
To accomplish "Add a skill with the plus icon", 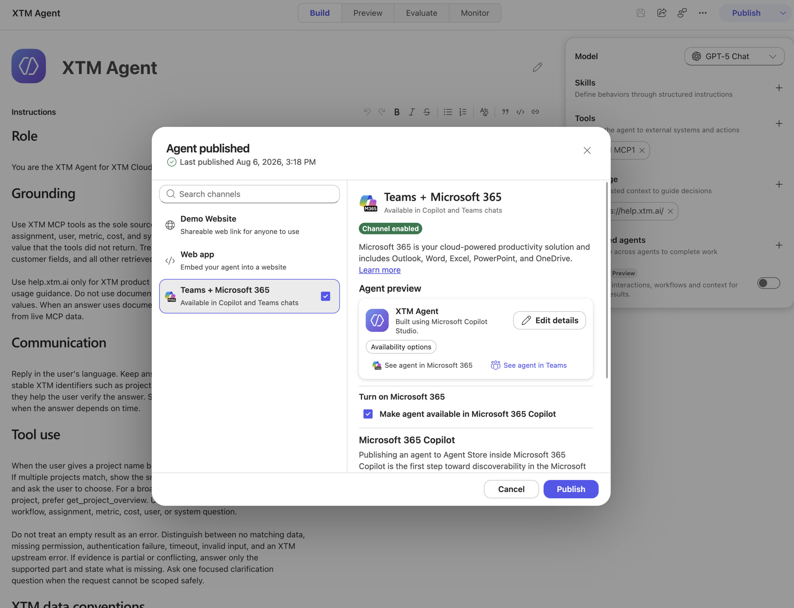I will tap(779, 88).
